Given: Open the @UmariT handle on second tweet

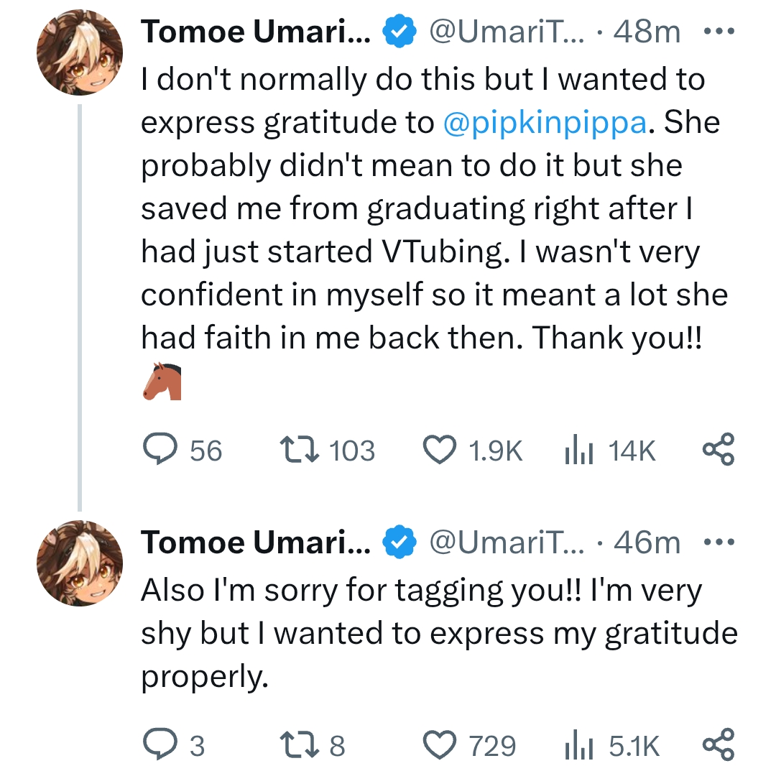Looking at the screenshot, I should 507,543.
